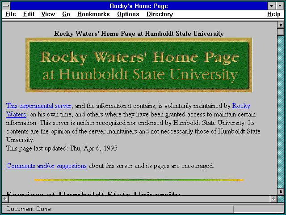
Task: Follow the 'This experimental server' link
Action: tap(39, 106)
